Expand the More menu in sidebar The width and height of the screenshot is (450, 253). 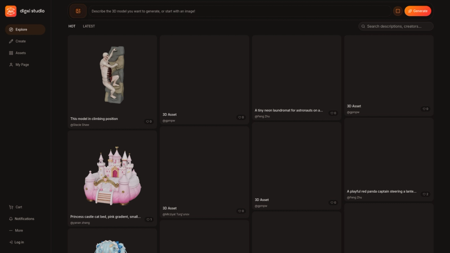pos(25,231)
